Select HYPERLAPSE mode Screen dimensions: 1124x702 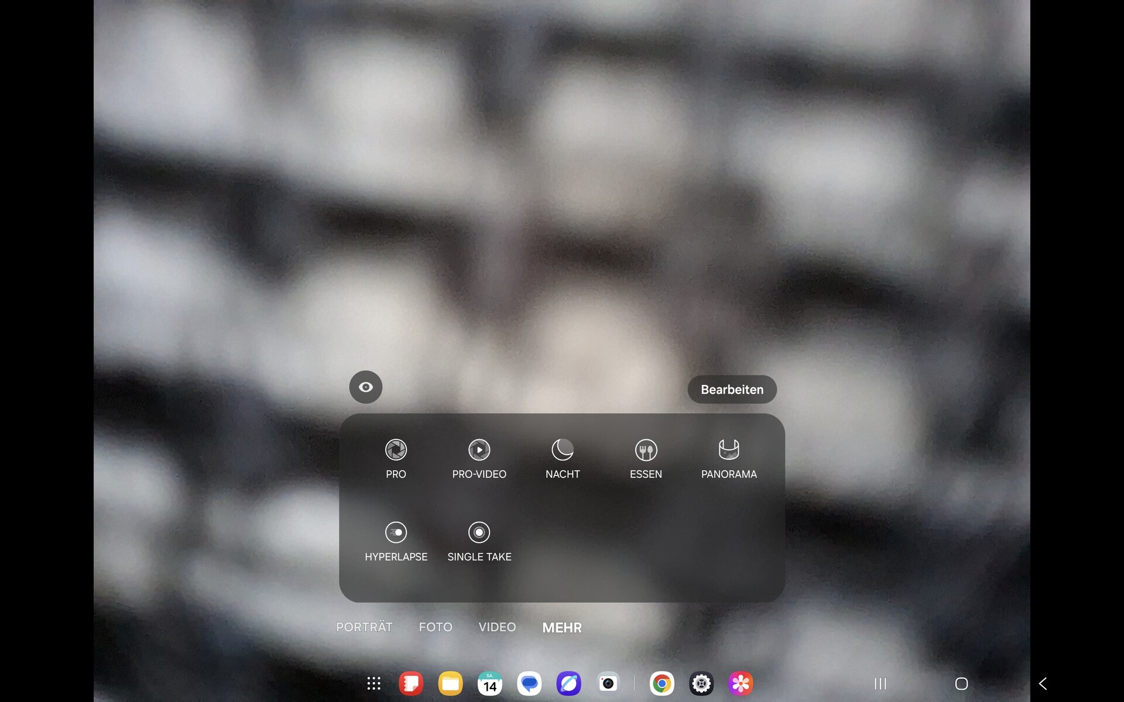[x=396, y=541]
